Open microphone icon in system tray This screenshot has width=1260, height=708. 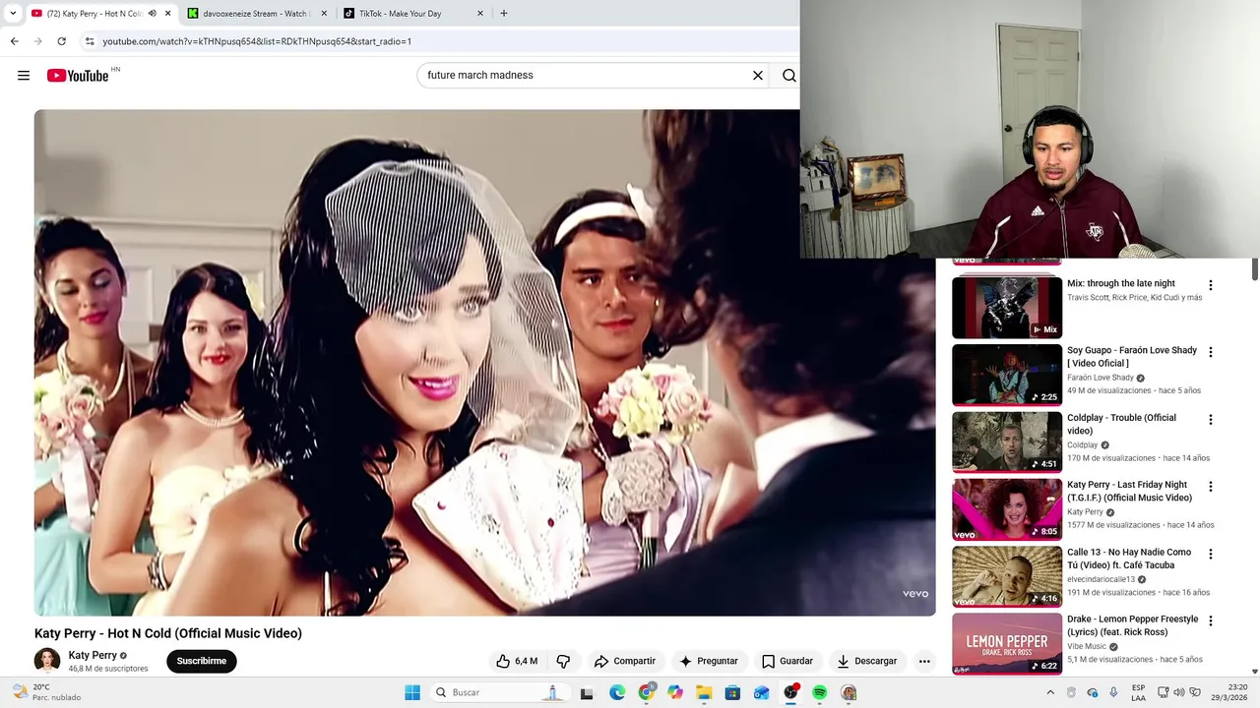point(1113,692)
